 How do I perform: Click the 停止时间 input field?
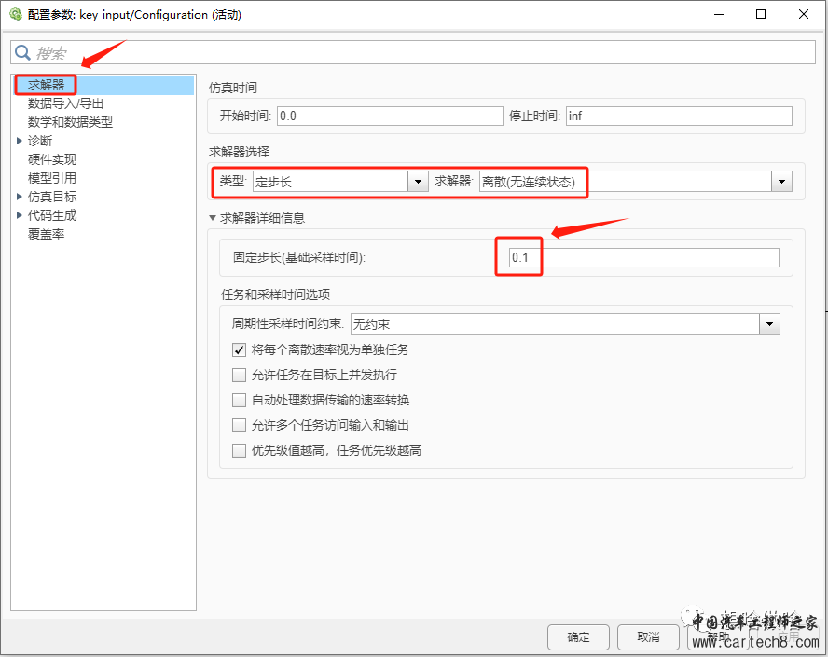click(679, 116)
